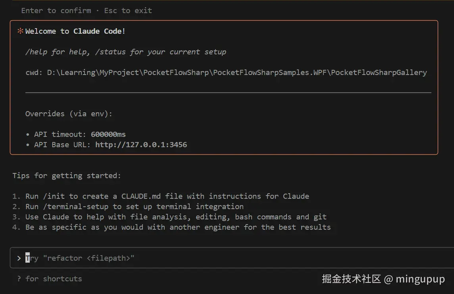Click the API timeout 600000ms value
454x294 pixels.
[x=108, y=135]
